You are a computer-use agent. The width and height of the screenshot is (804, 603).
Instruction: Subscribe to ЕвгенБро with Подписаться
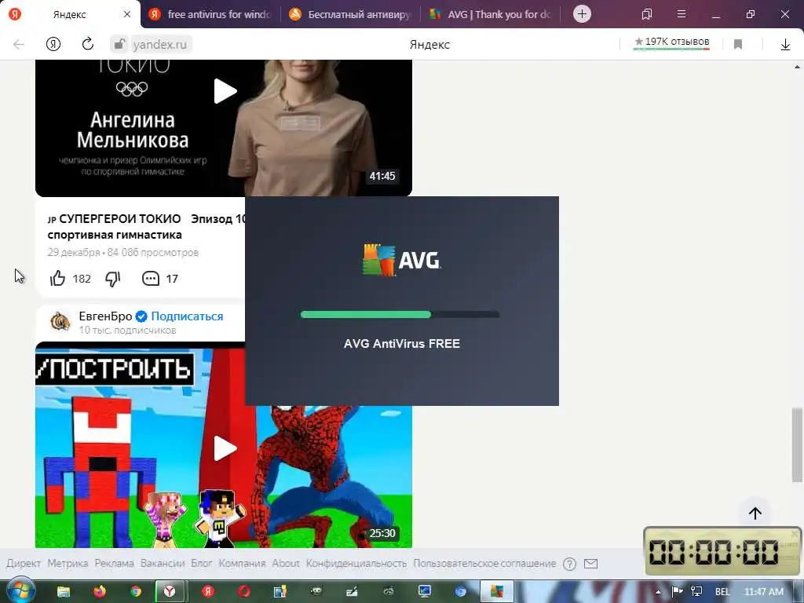pyautogui.click(x=187, y=316)
